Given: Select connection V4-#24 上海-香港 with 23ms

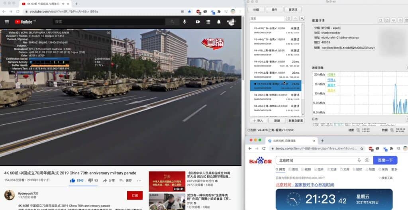Looking at the screenshot, I should coord(276,63).
